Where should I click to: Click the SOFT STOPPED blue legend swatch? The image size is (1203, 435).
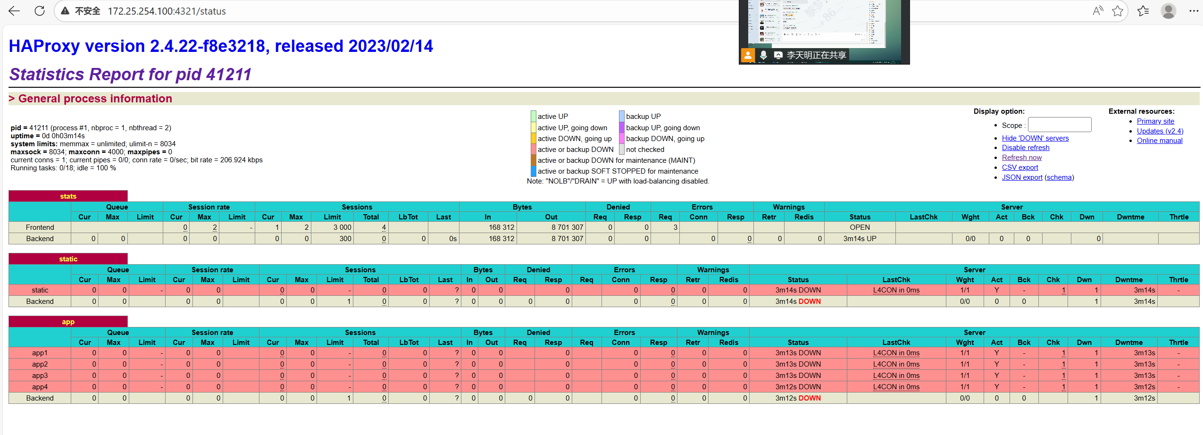pyautogui.click(x=533, y=171)
